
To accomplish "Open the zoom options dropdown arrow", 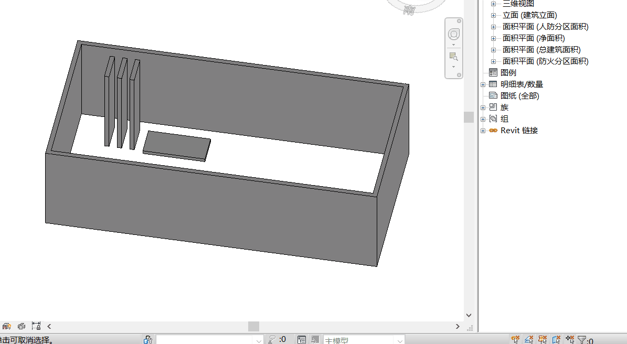I will (x=453, y=67).
